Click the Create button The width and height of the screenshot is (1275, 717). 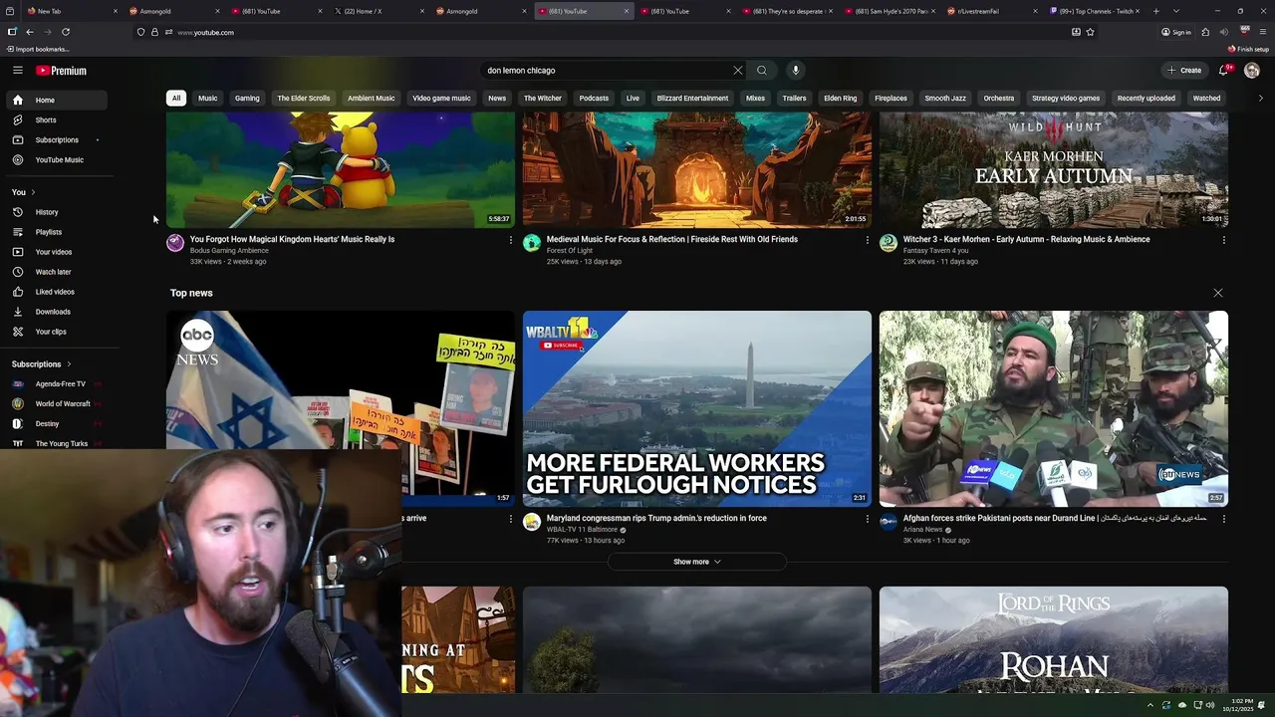pos(1185,71)
